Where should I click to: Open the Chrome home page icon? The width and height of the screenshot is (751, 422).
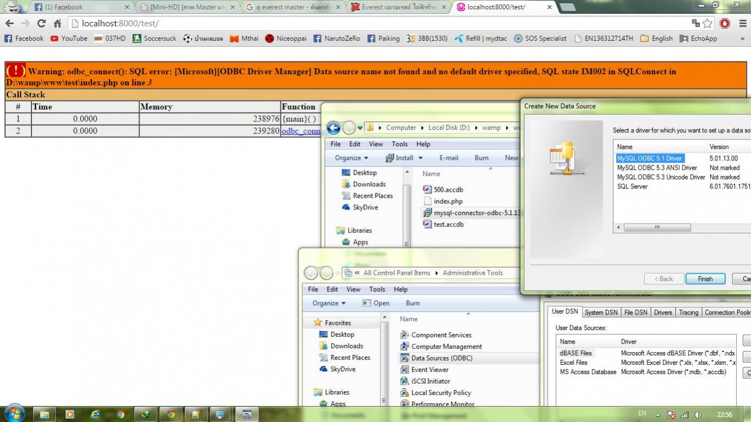pos(57,23)
